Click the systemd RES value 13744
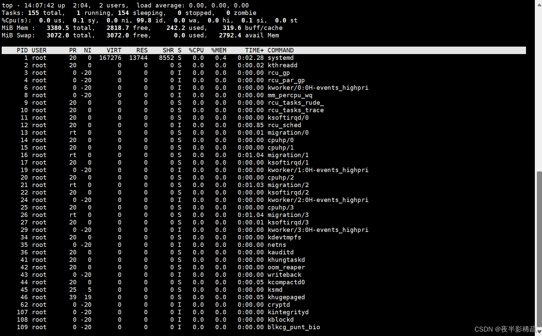This screenshot has height=336, width=542. point(138,58)
